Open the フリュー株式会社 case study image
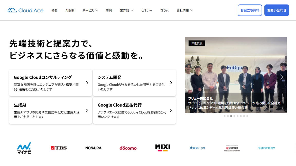Image resolution: width=296 pixels, height=166 pixels. pyautogui.click(x=236, y=75)
